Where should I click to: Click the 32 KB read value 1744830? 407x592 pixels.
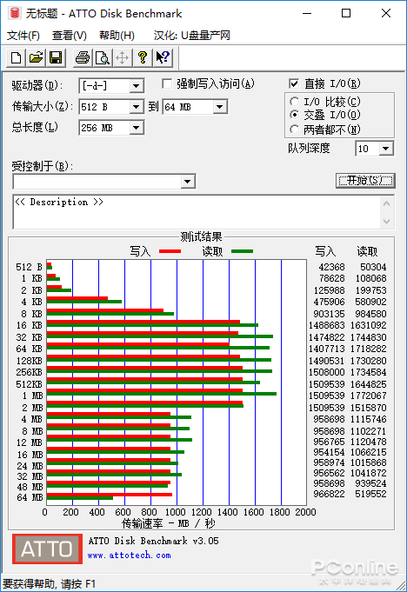pos(369,337)
